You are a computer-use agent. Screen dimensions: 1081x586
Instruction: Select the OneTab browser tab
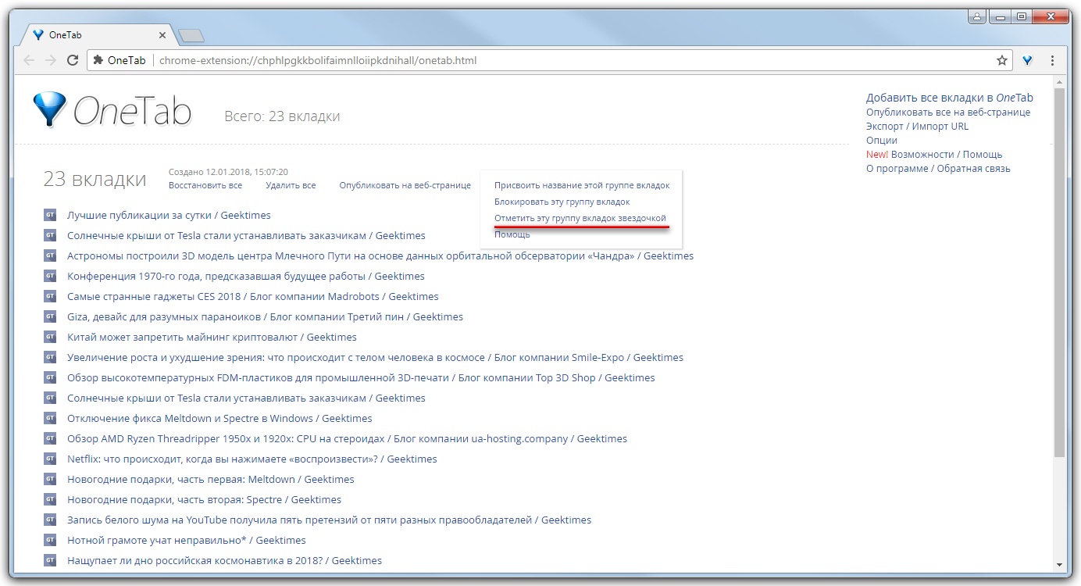tap(98, 35)
